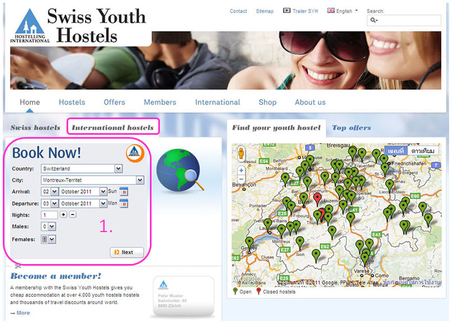Zoom in on the map
The width and height of the screenshot is (453, 330).
[x=241, y=171]
